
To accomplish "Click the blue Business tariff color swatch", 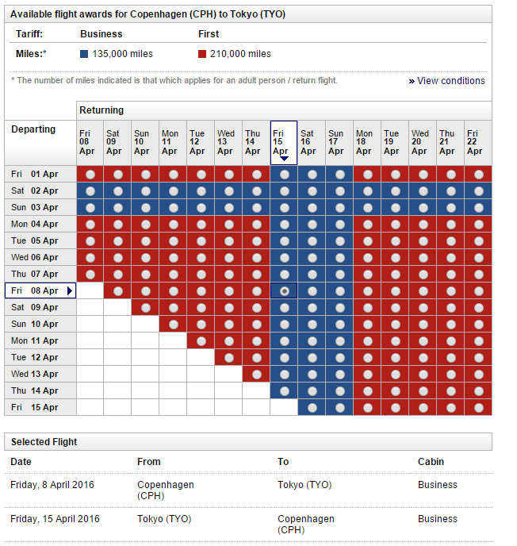I will tap(84, 54).
